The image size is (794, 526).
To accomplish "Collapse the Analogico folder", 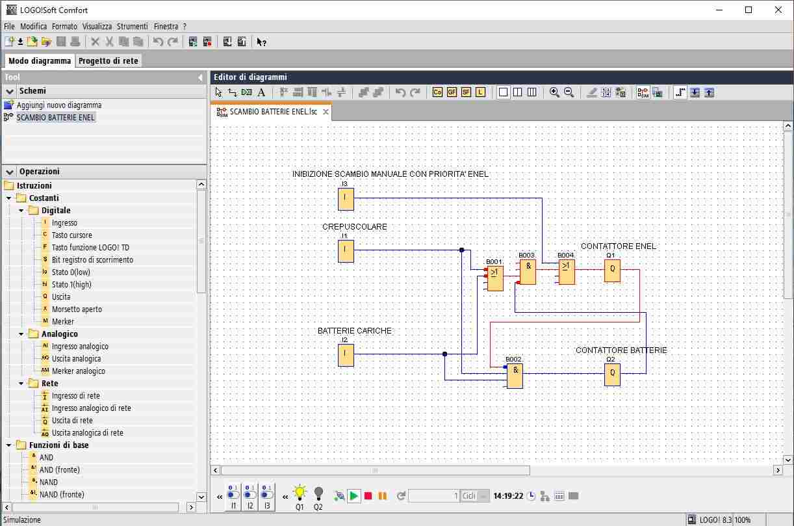I will pyautogui.click(x=21, y=334).
